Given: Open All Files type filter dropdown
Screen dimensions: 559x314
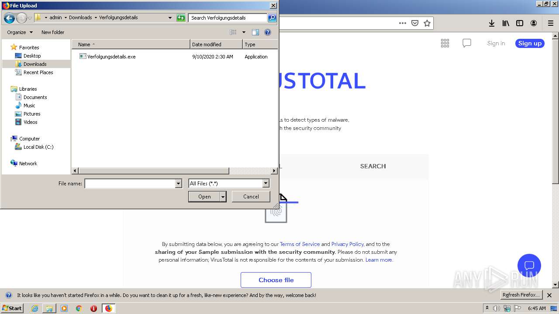Looking at the screenshot, I should (x=229, y=184).
